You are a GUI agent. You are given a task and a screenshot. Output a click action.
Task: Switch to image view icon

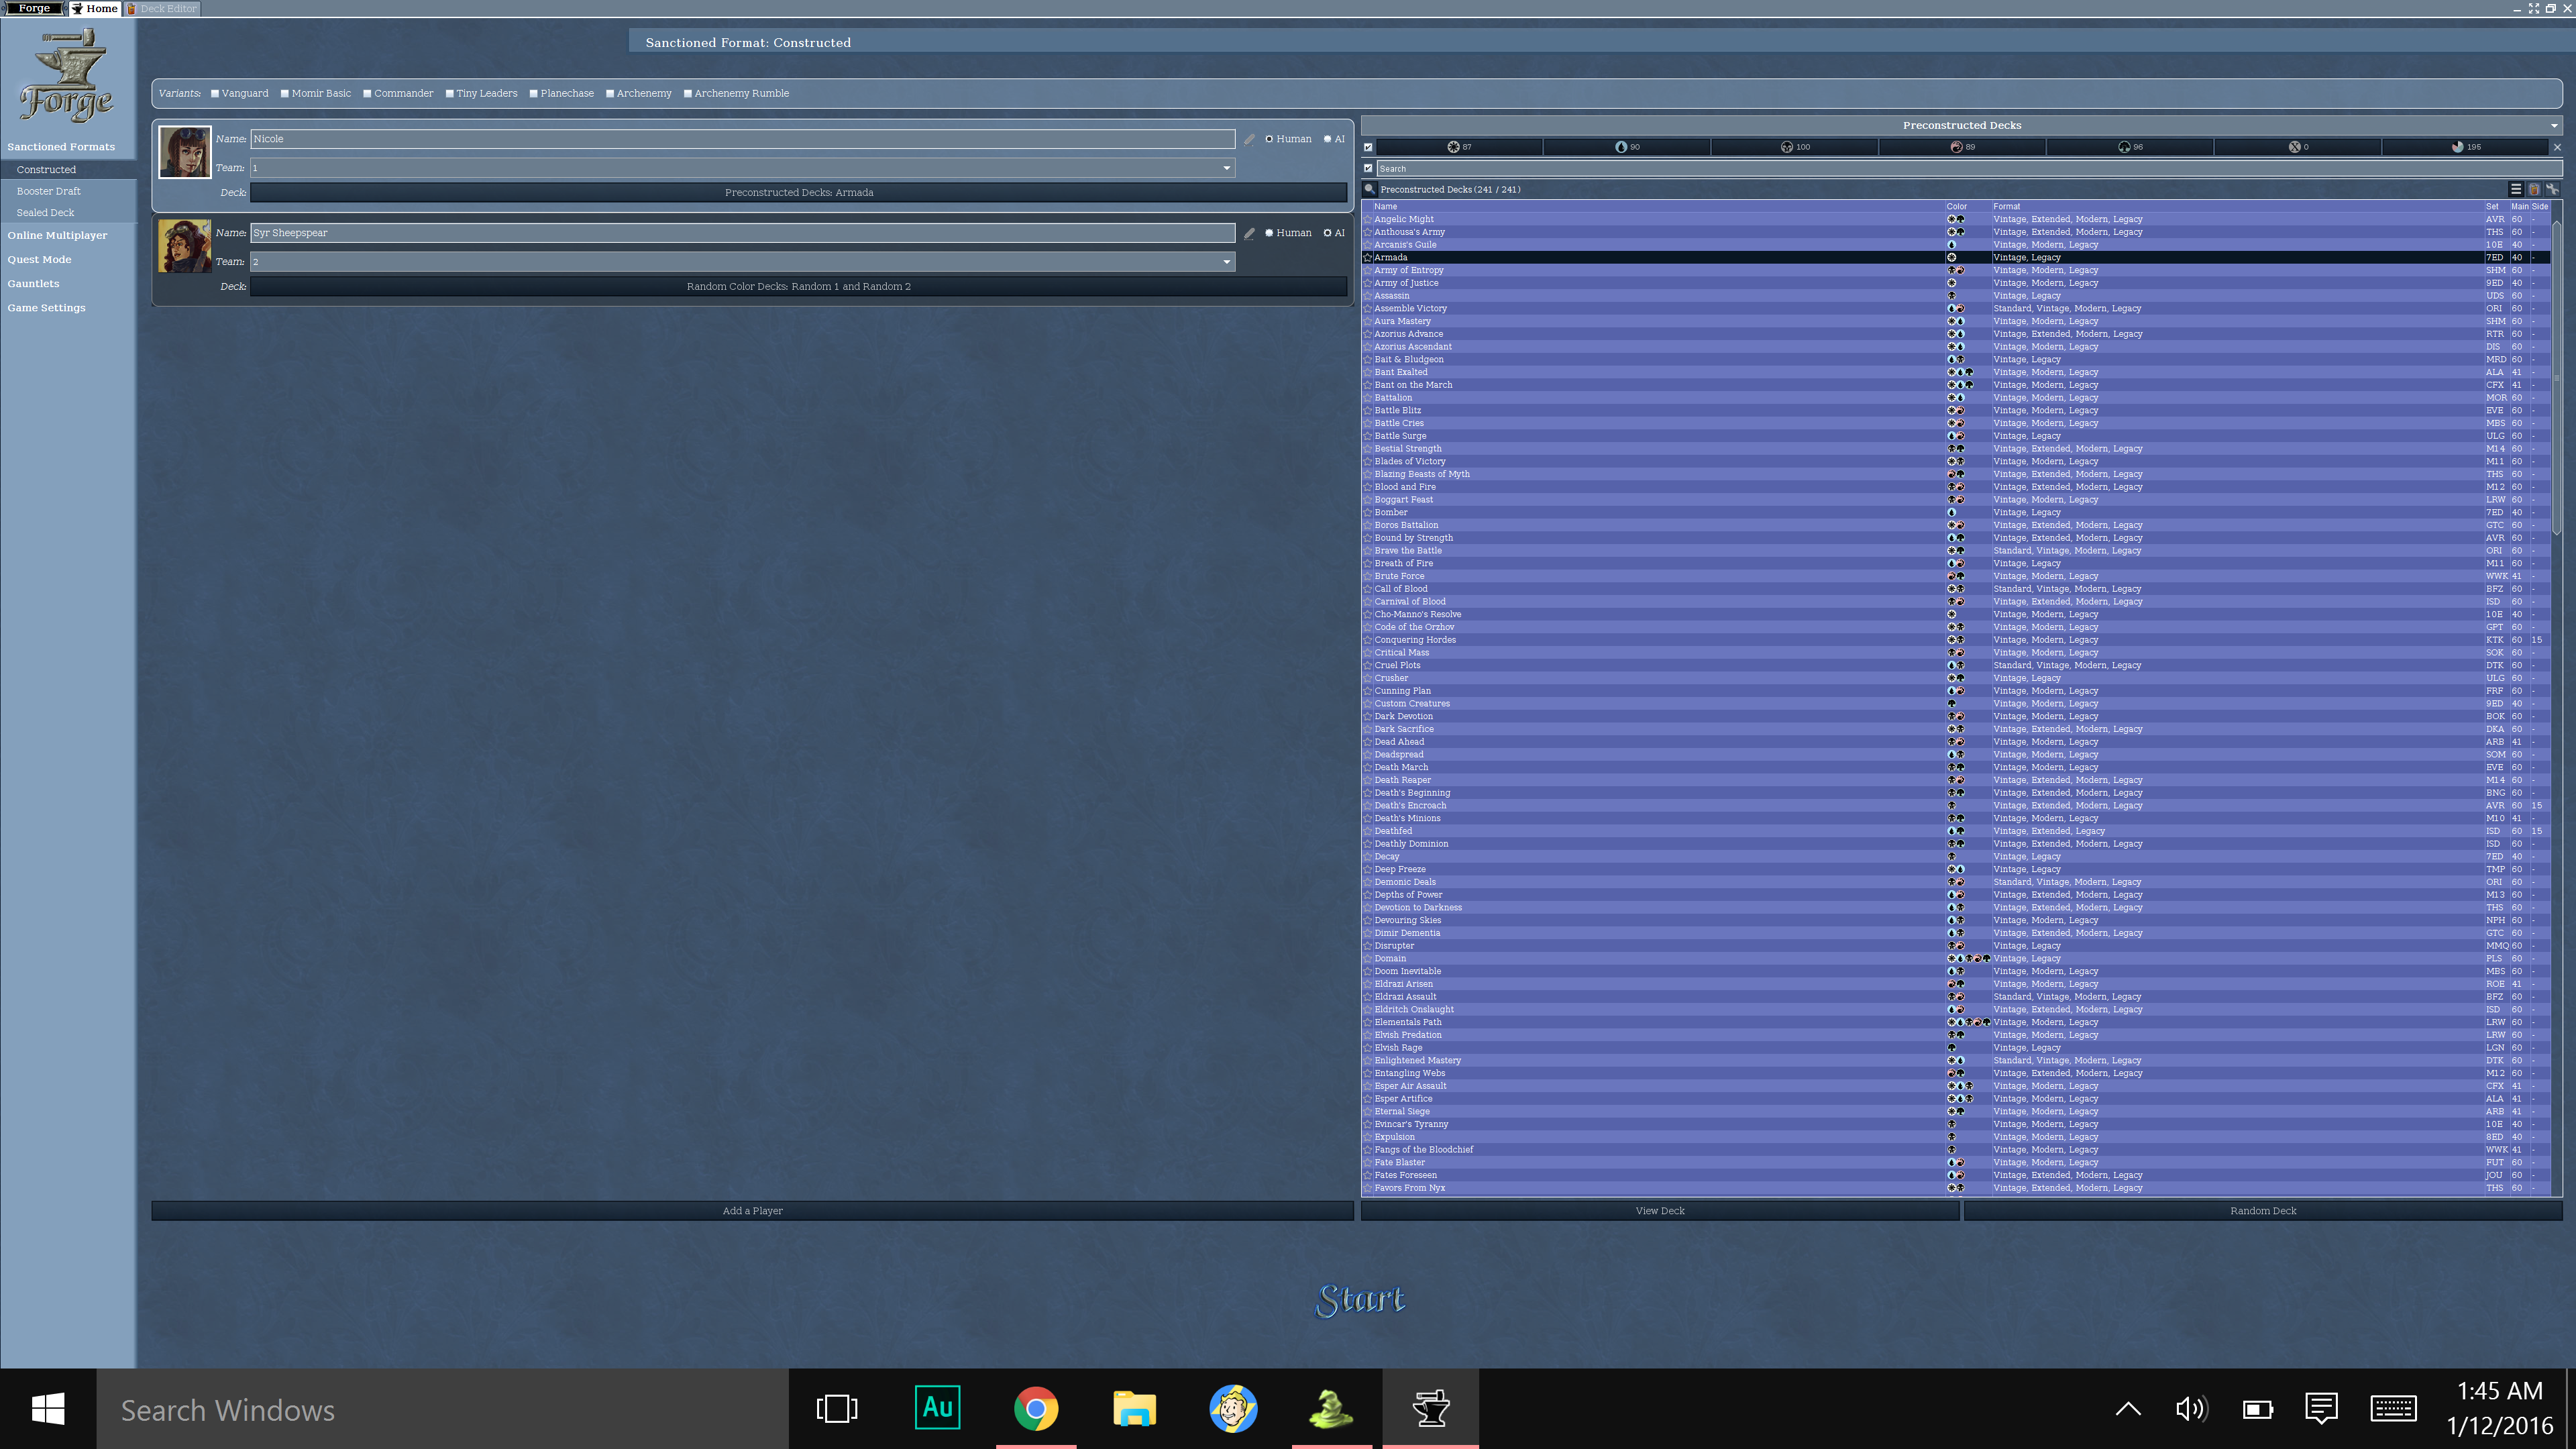[x=2534, y=189]
